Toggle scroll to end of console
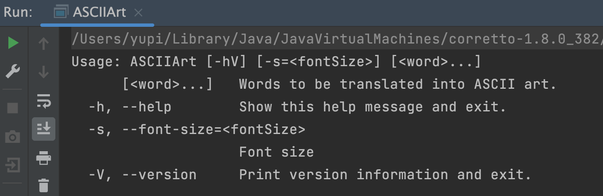Screen dimensions: 603x196 pyautogui.click(x=44, y=129)
